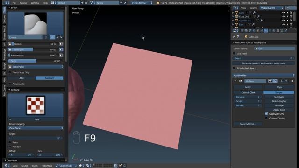Viewport: 299px width, 168px height.
Task: Open Add Modifier dropdown
Action: pyautogui.click(x=263, y=75)
